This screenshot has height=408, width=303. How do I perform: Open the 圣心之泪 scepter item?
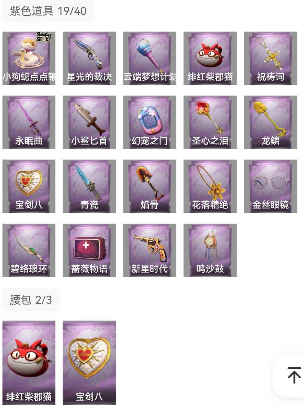(x=210, y=122)
